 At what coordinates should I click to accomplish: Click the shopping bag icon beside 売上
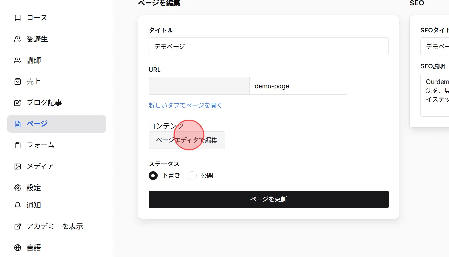(x=18, y=82)
